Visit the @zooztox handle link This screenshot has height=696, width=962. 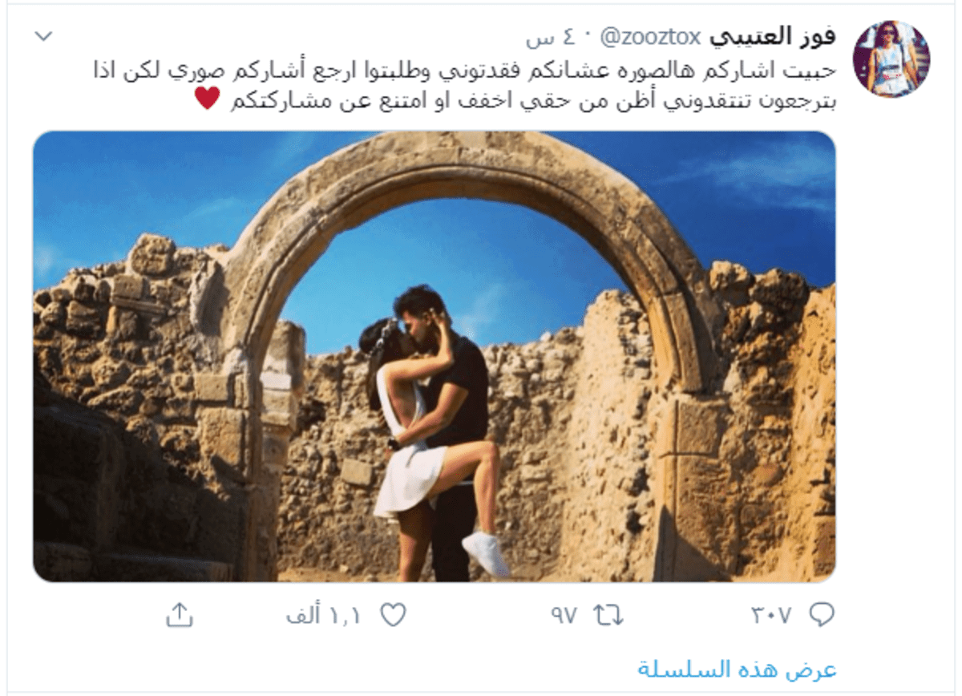point(652,38)
